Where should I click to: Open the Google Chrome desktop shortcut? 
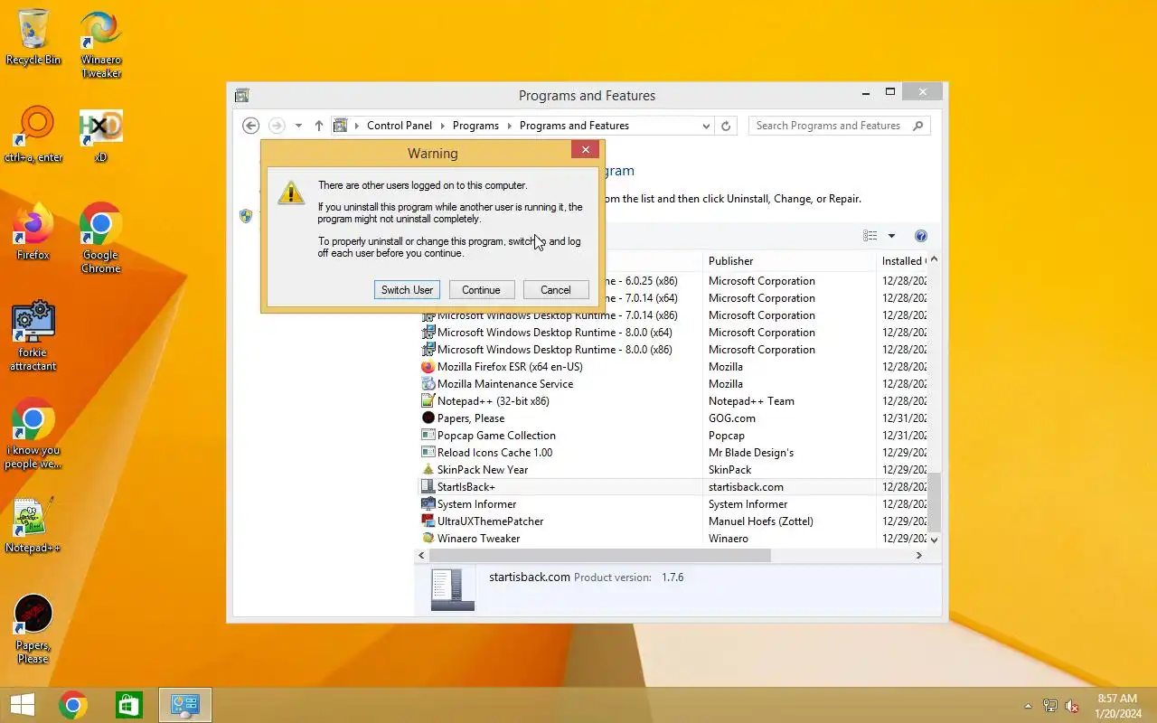coord(100,239)
